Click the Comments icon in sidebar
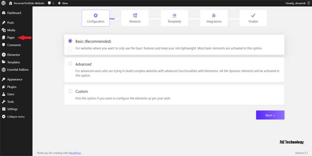Screen dimensions: 312x156 [4, 45]
